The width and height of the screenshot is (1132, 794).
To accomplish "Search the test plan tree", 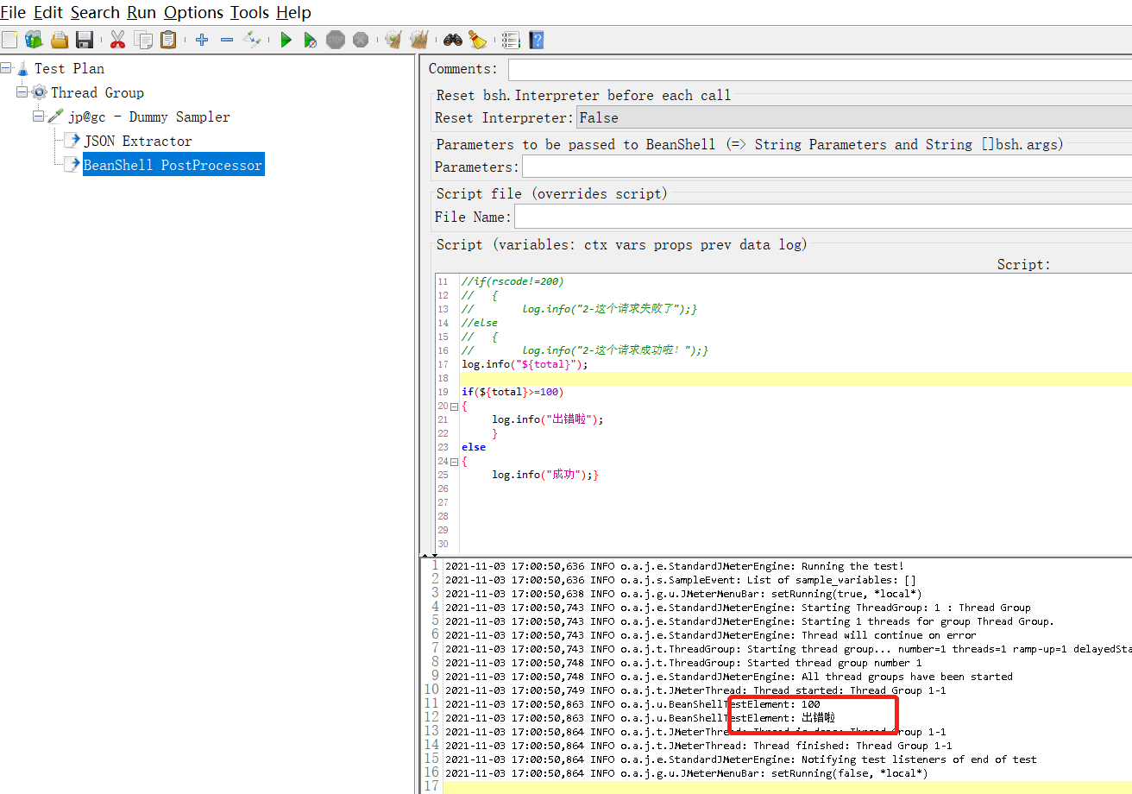I will tap(452, 39).
